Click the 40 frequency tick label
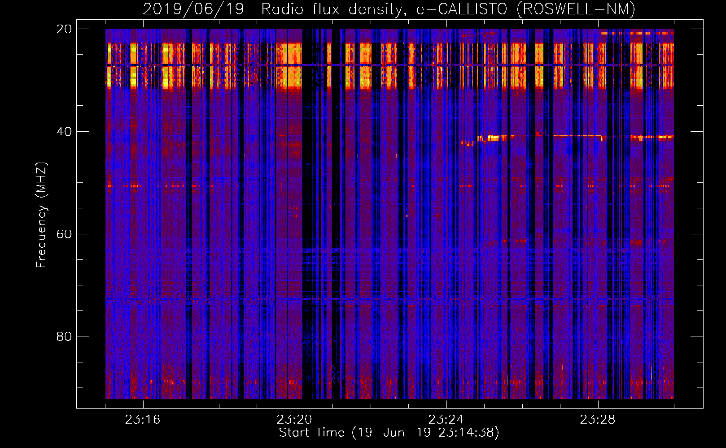726x448 pixels. (64, 132)
